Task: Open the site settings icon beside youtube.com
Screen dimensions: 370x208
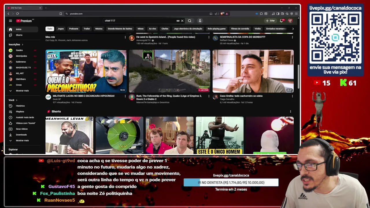Action: point(67,14)
